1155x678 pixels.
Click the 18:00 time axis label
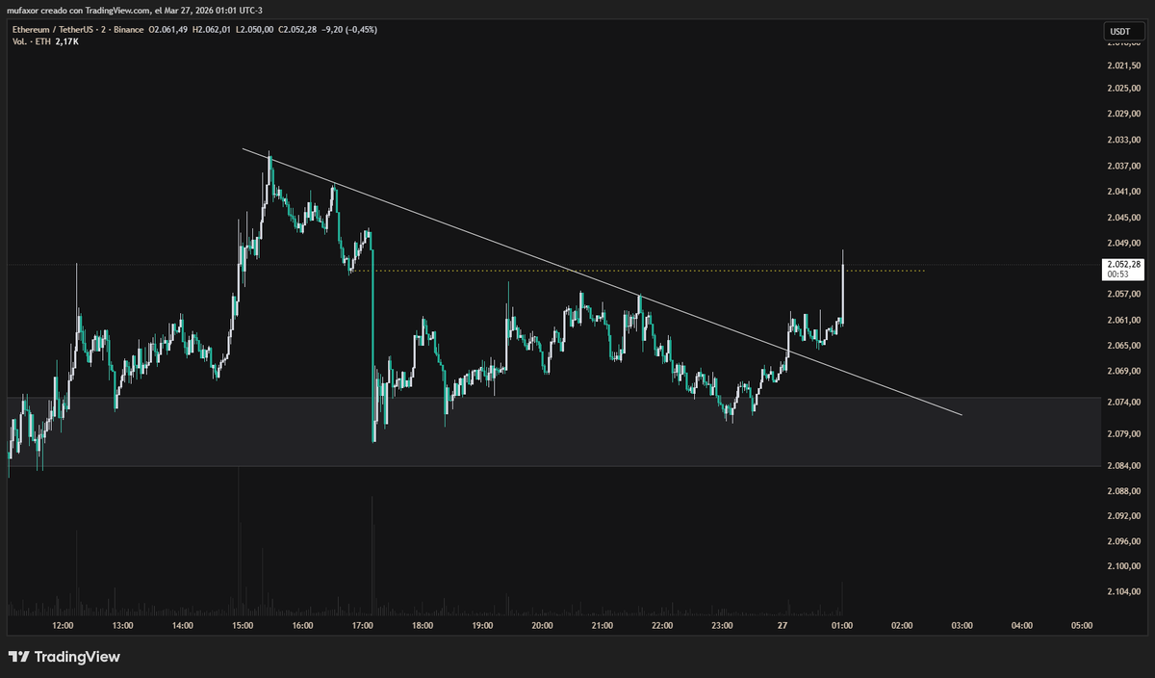(x=422, y=625)
